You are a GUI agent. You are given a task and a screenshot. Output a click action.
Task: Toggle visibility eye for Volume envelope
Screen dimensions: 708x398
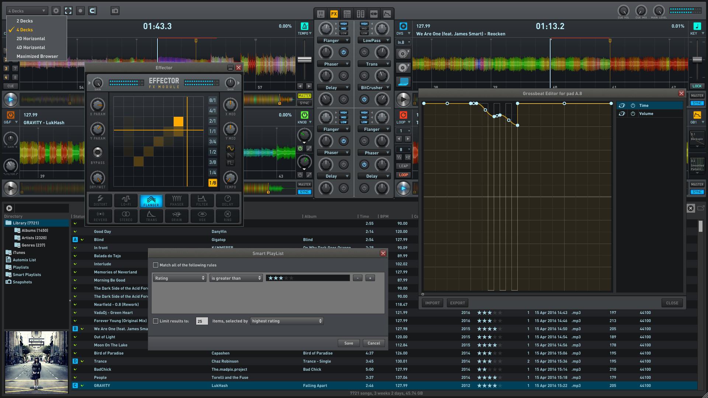click(622, 114)
